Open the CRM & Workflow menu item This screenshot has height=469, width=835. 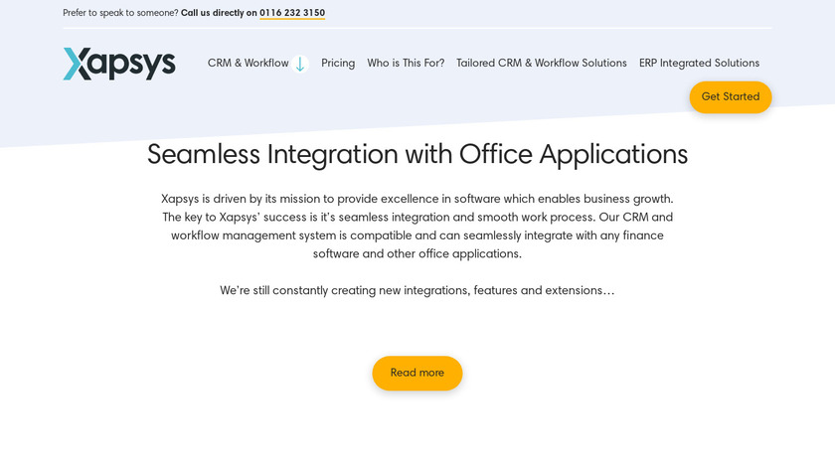pos(249,63)
